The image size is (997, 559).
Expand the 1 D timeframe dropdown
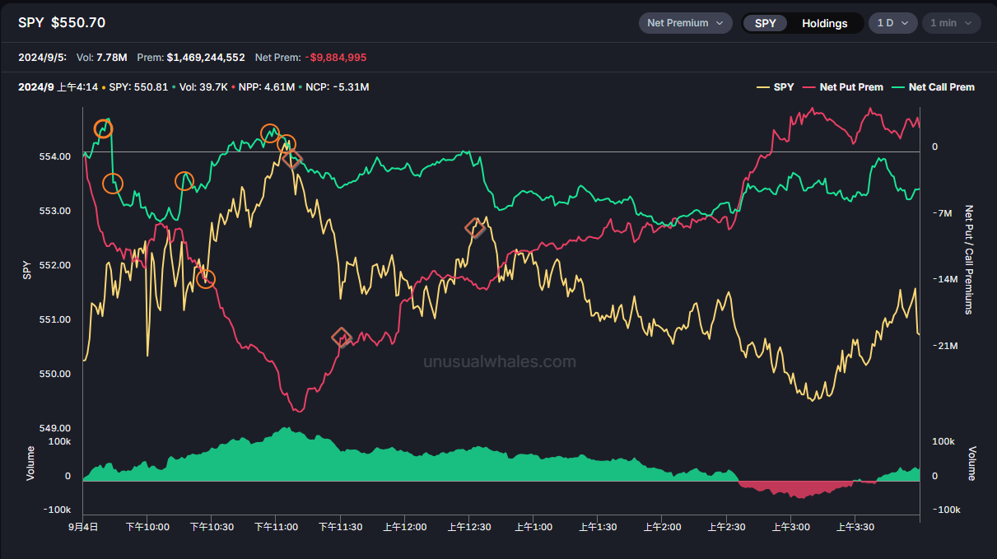[892, 23]
